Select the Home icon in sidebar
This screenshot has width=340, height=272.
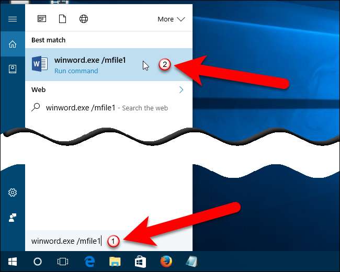(13, 44)
